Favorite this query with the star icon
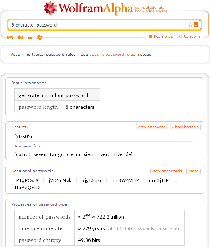The height and width of the screenshot is (247, 210). 190,25
